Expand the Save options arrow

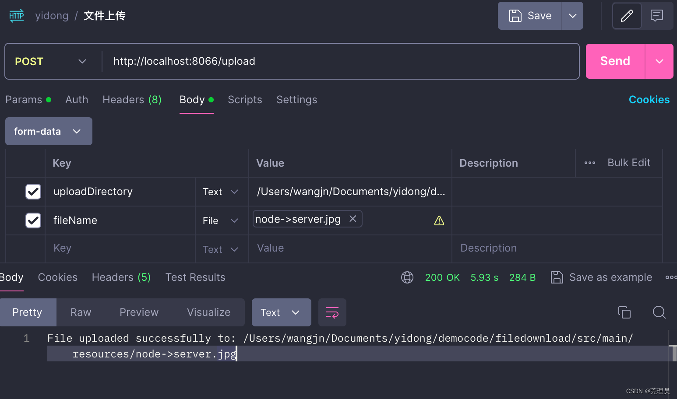[572, 16]
